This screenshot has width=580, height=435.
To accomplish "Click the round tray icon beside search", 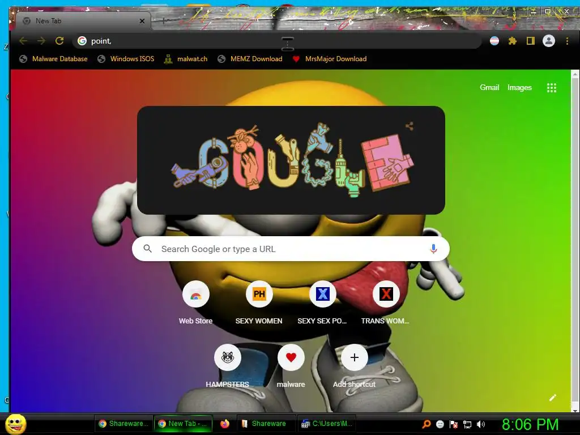I will [440, 424].
